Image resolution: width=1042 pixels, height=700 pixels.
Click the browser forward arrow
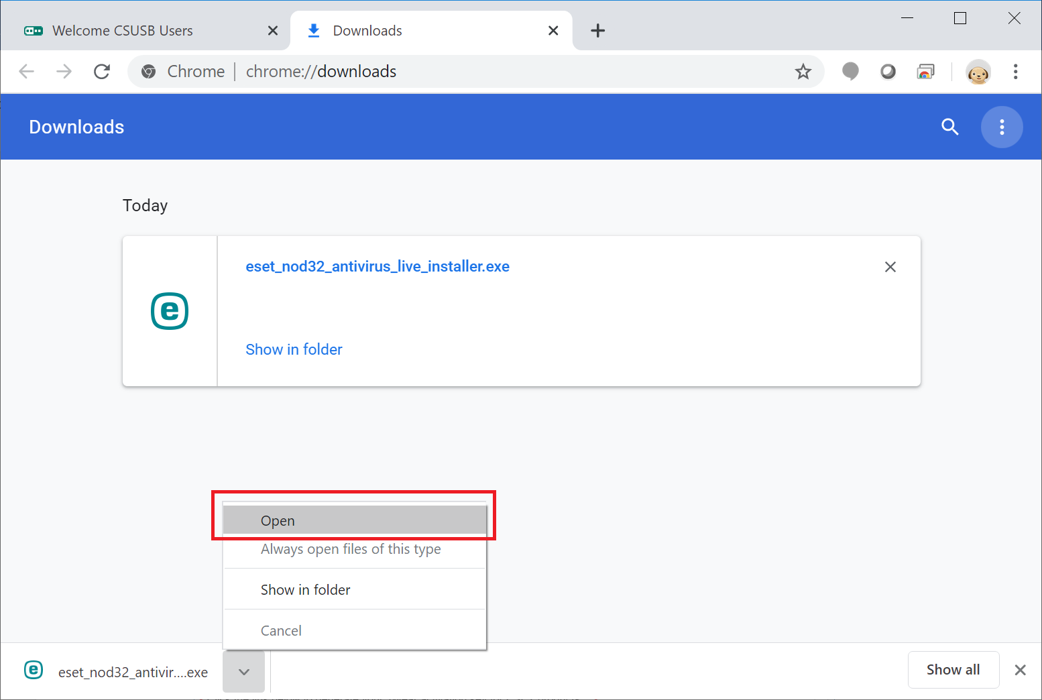(x=64, y=71)
